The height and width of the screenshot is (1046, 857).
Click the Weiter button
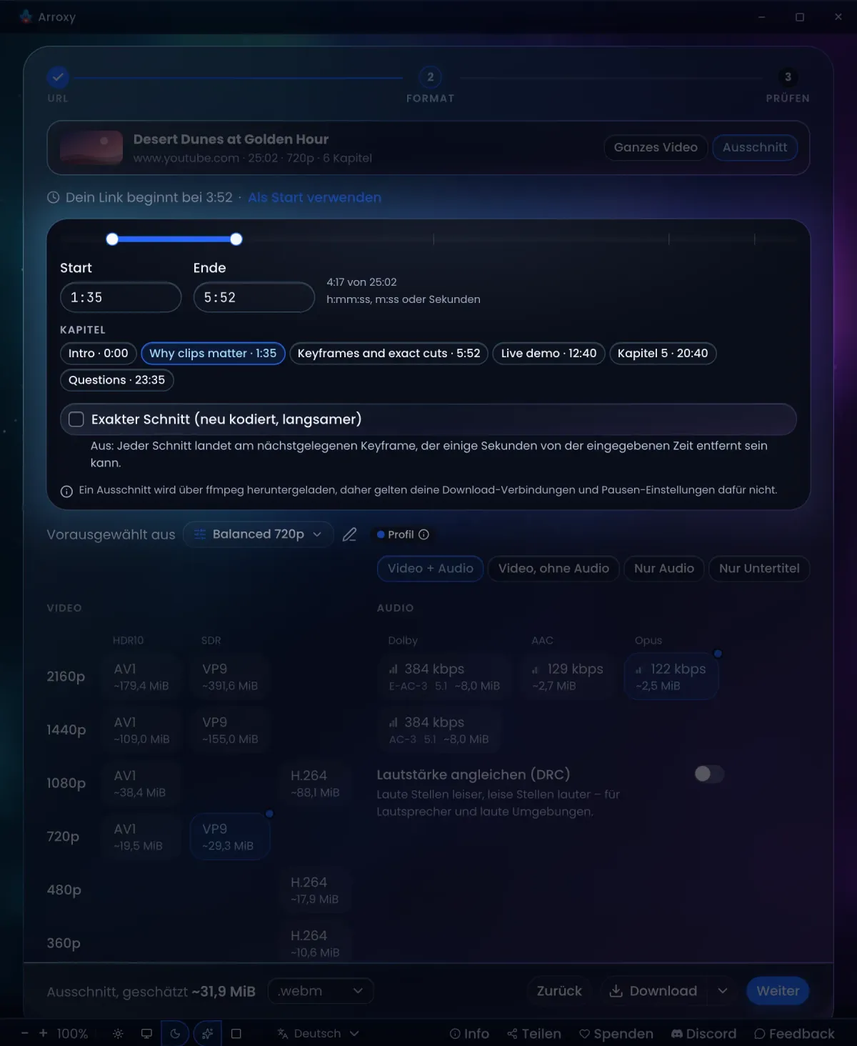778,991
